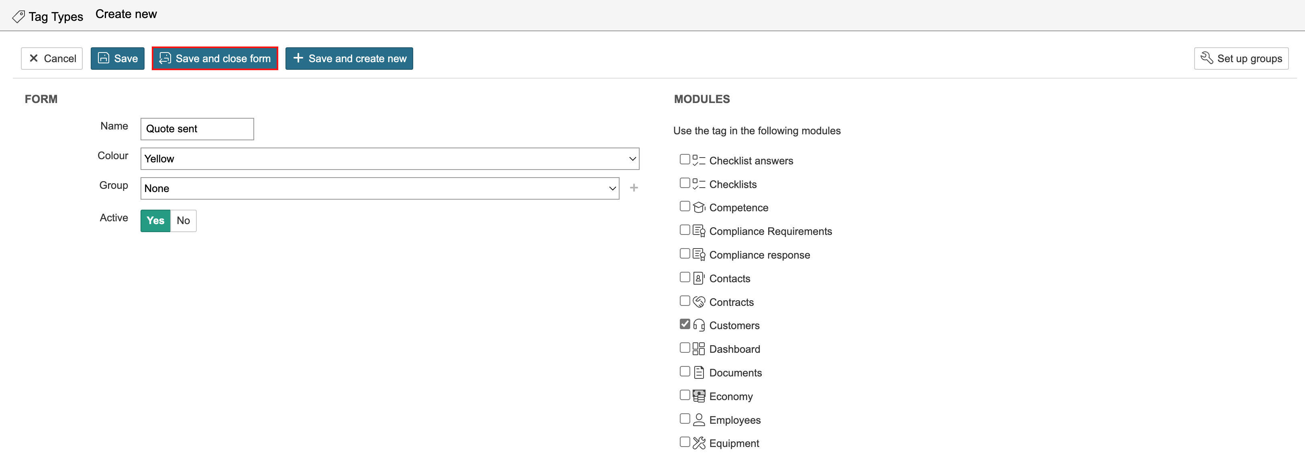
Task: Uncheck the Customers module checkbox
Action: click(684, 324)
